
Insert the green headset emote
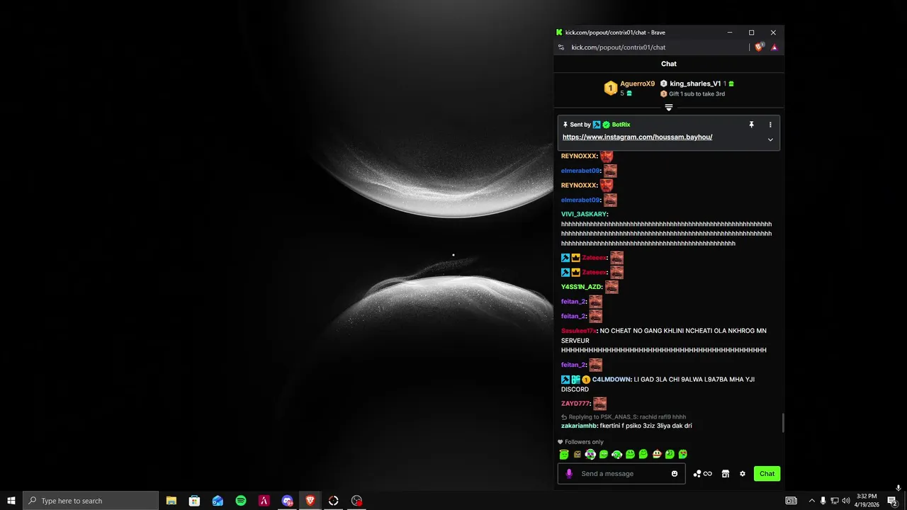[x=616, y=454]
